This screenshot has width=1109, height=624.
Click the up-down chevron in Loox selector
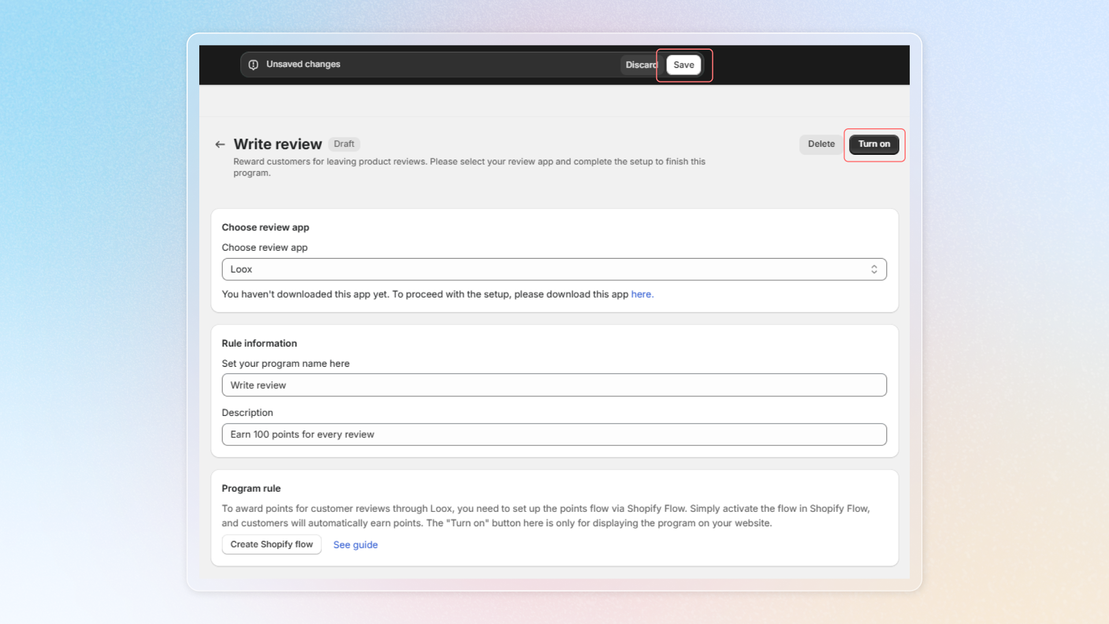874,269
